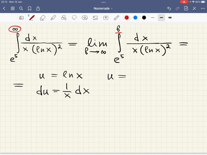Close the editing toolbar with X
207x155 pixels.
tap(194, 9)
